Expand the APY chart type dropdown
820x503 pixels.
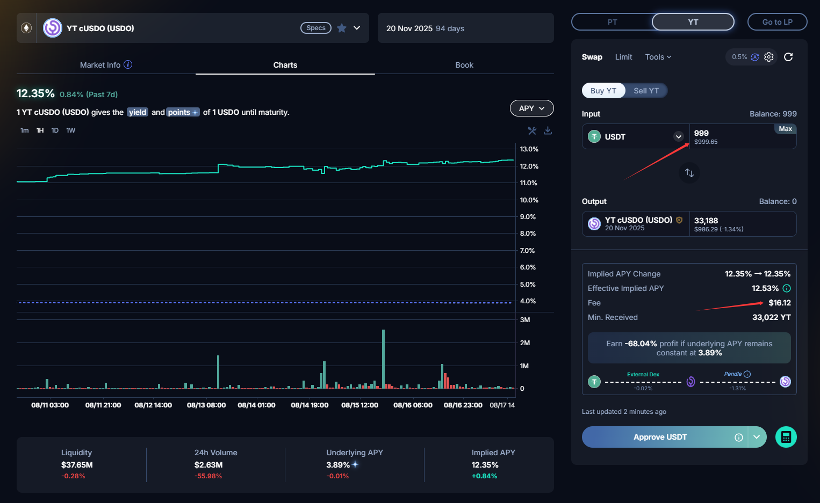point(531,108)
